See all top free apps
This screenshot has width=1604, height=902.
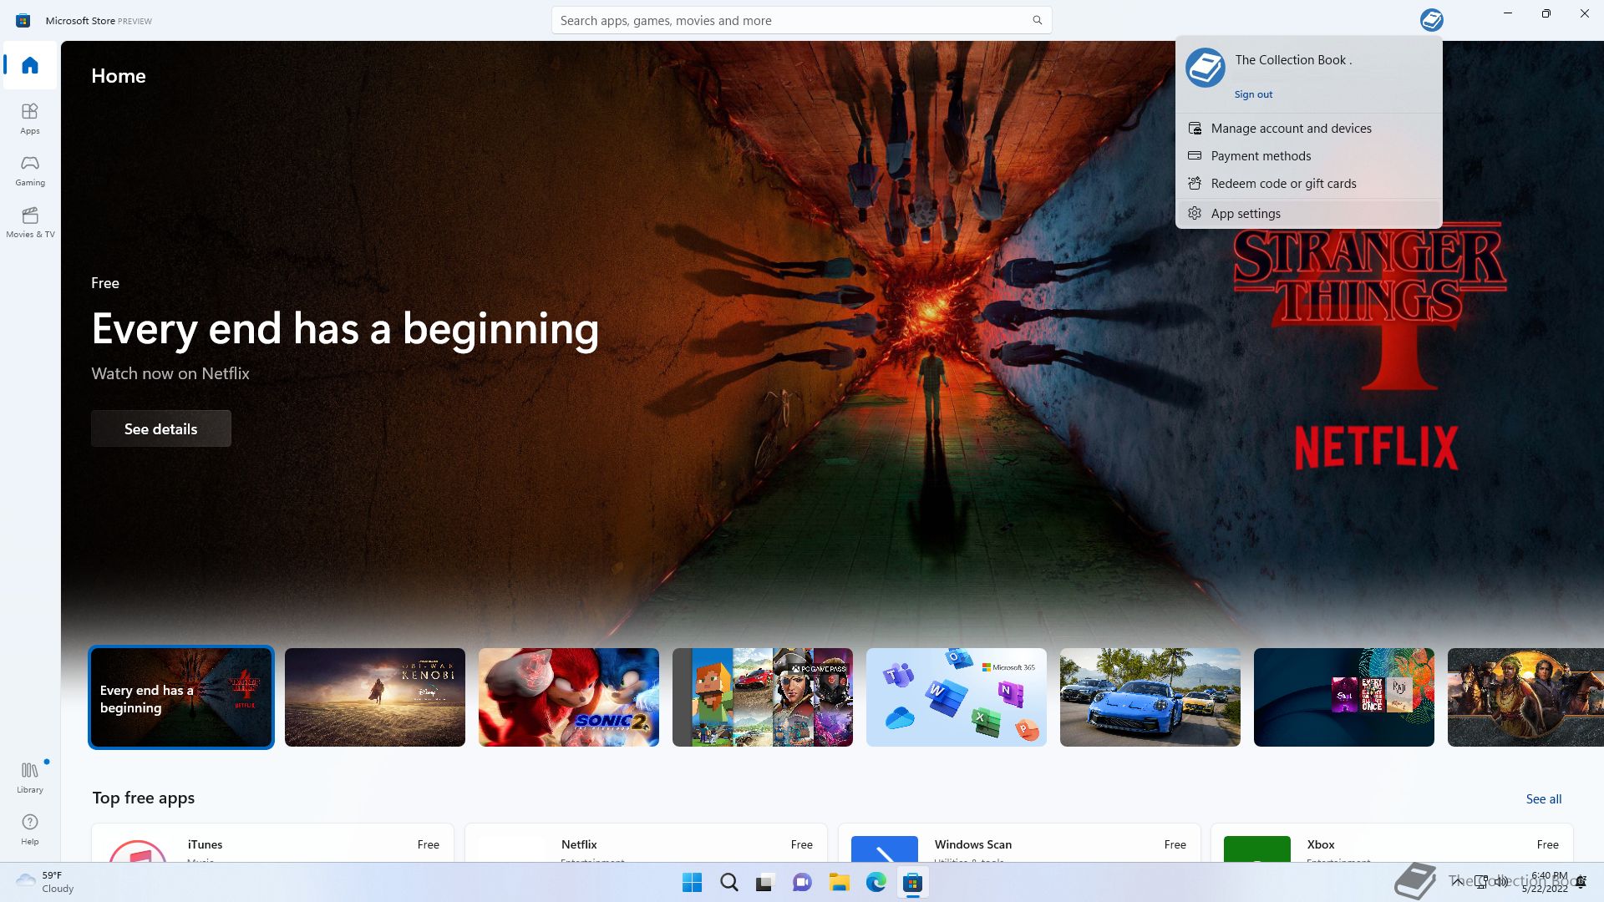(x=1543, y=798)
